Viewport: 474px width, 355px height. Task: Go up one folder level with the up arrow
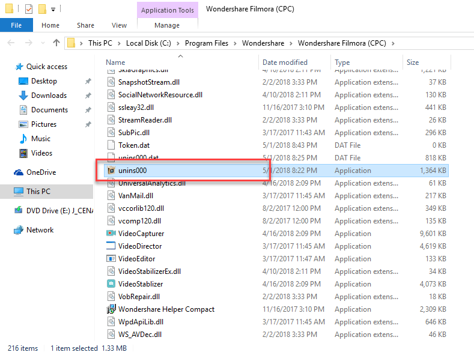pos(56,43)
